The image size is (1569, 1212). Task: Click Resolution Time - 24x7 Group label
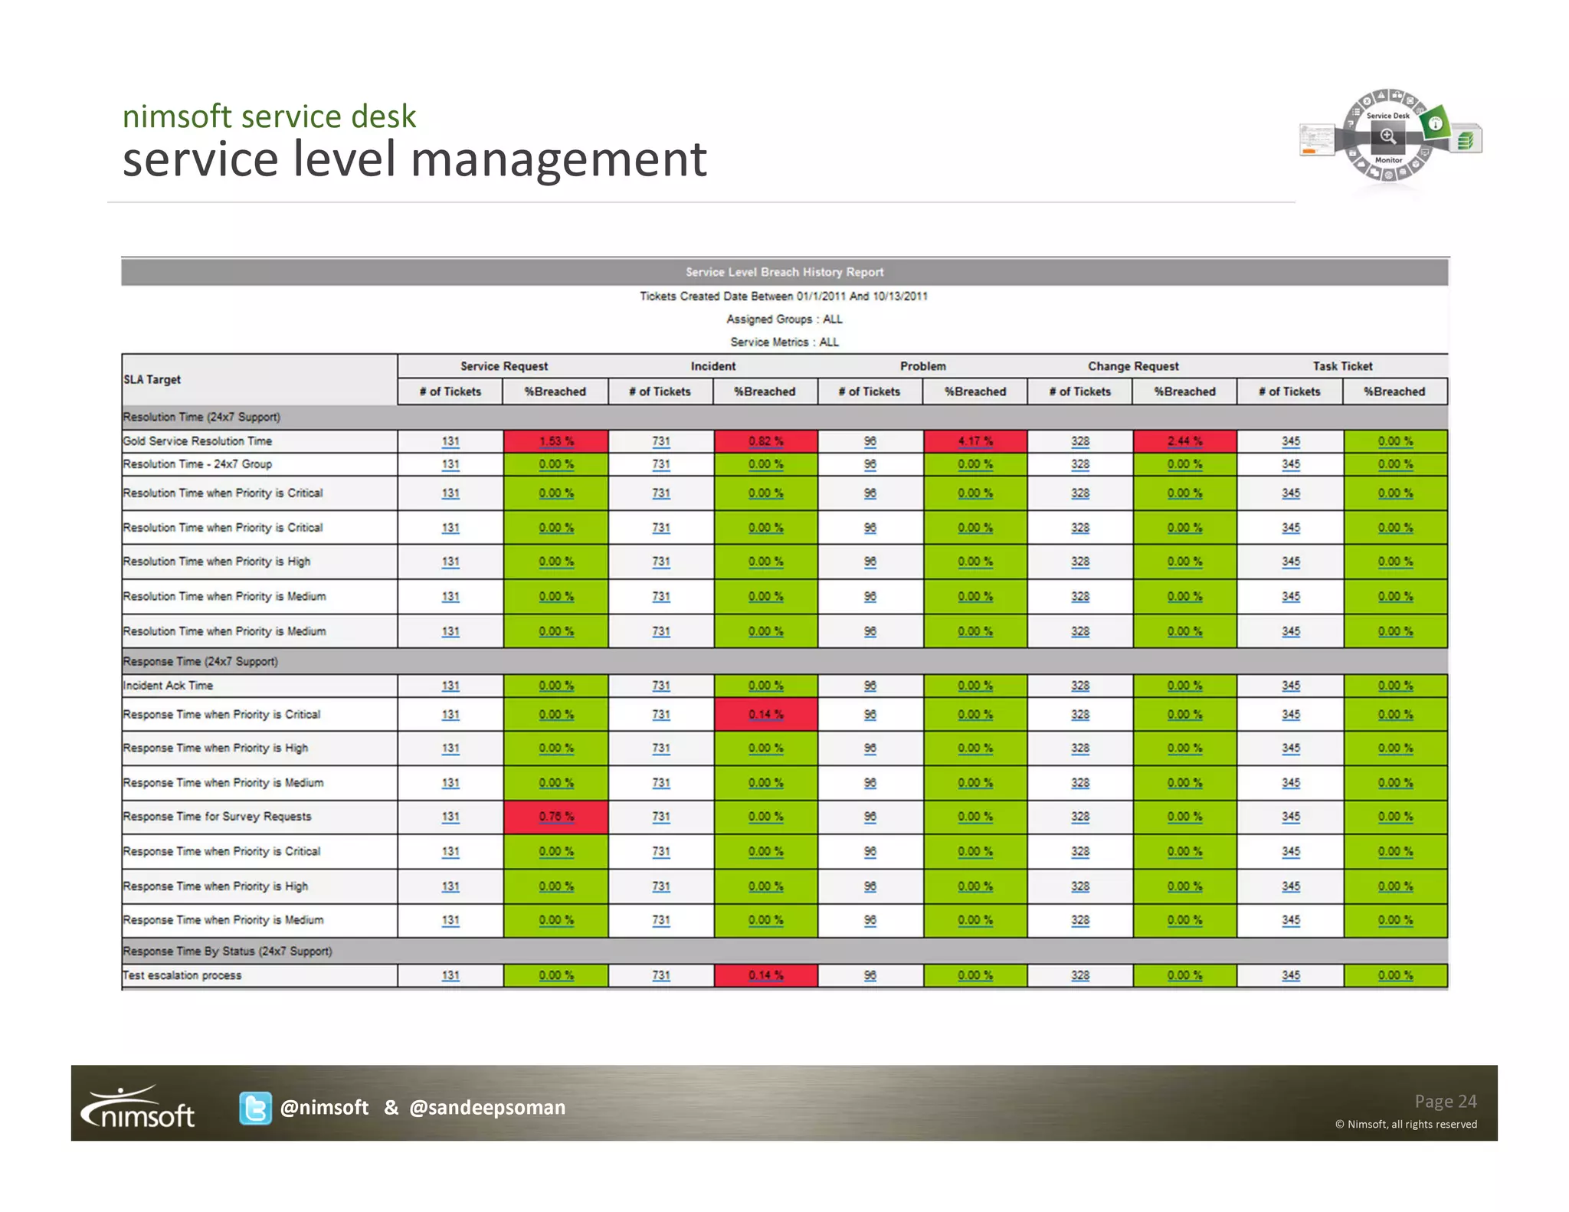pyautogui.click(x=198, y=464)
